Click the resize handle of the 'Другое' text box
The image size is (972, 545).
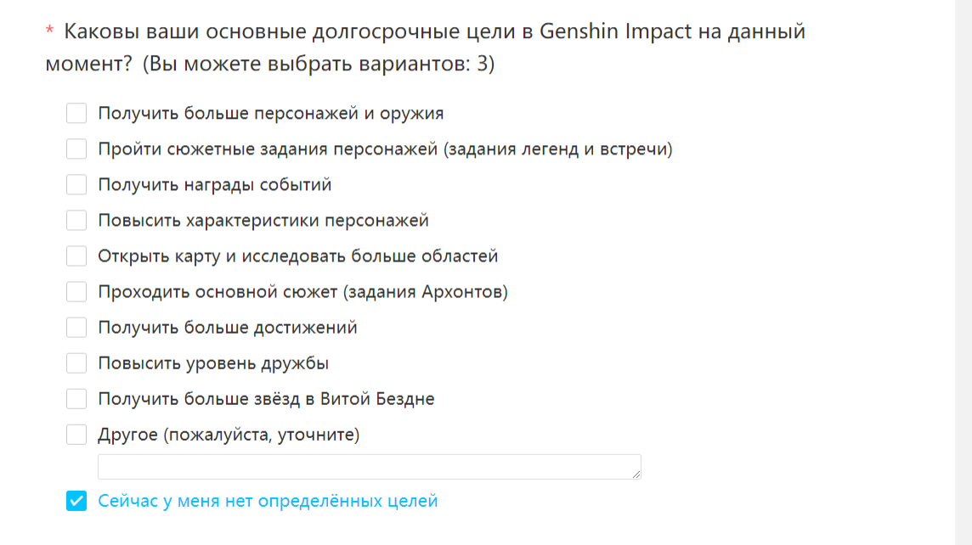click(x=636, y=475)
